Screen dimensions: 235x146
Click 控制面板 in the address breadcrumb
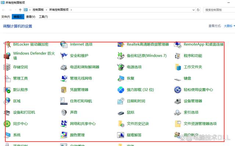(x=38, y=10)
